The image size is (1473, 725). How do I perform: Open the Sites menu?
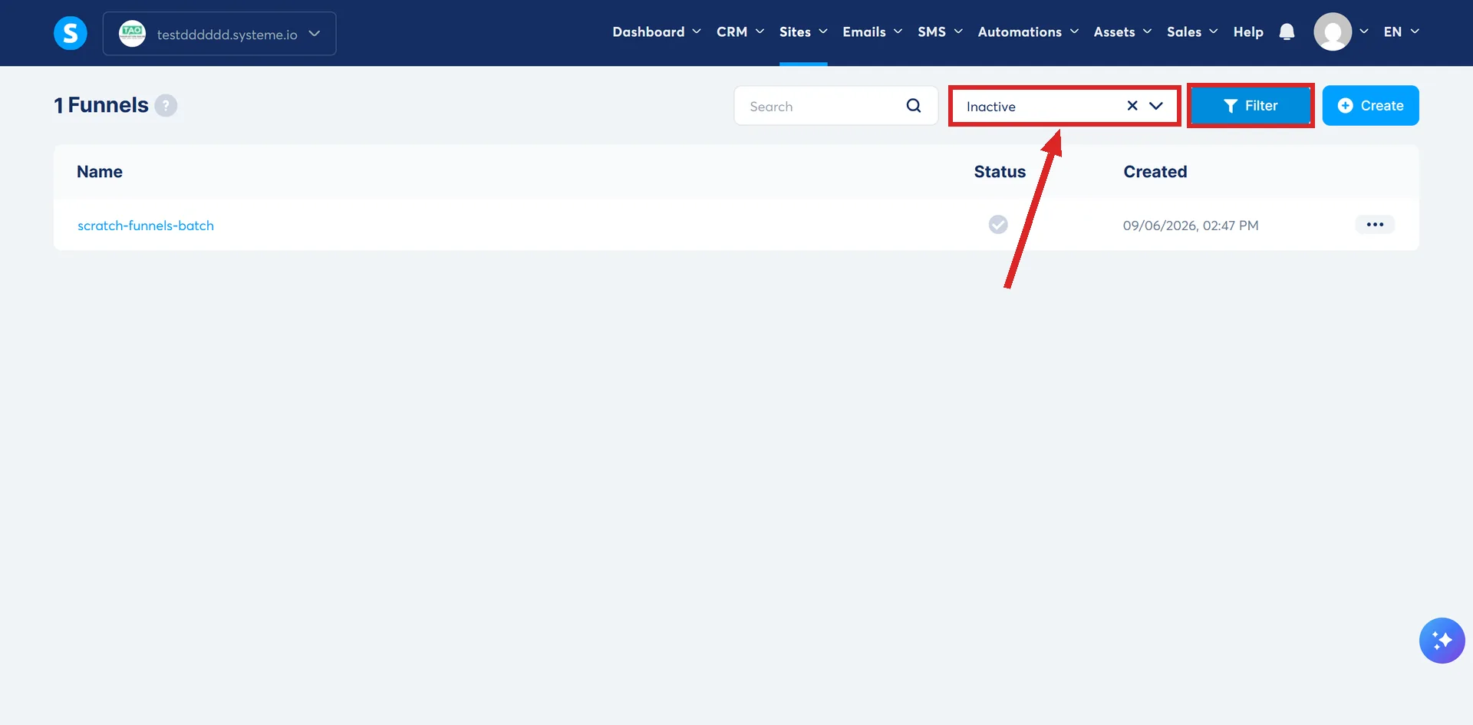coord(802,31)
